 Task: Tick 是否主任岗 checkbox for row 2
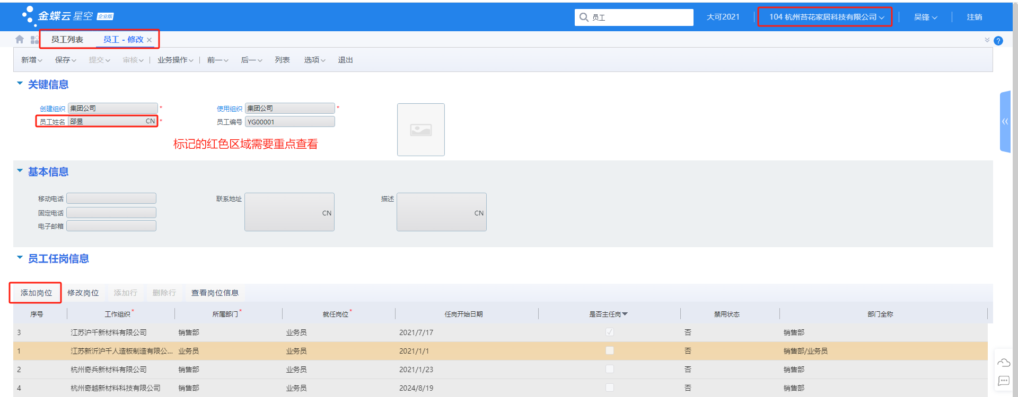click(x=610, y=369)
